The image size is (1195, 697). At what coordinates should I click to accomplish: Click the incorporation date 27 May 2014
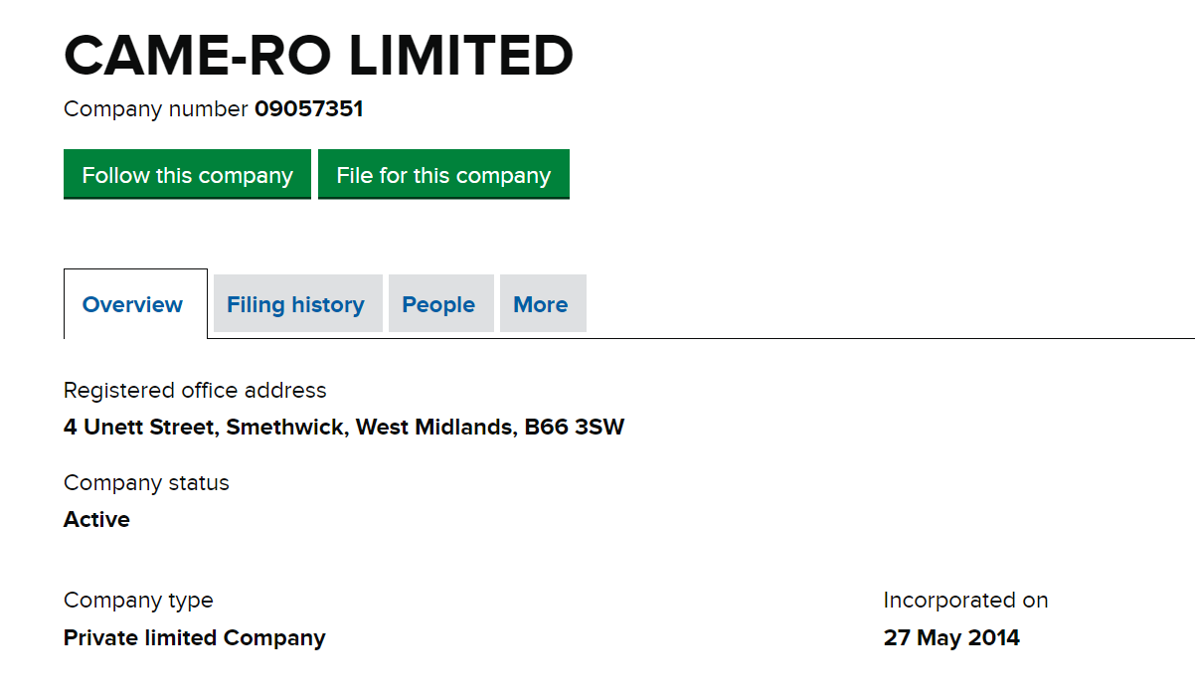(951, 638)
